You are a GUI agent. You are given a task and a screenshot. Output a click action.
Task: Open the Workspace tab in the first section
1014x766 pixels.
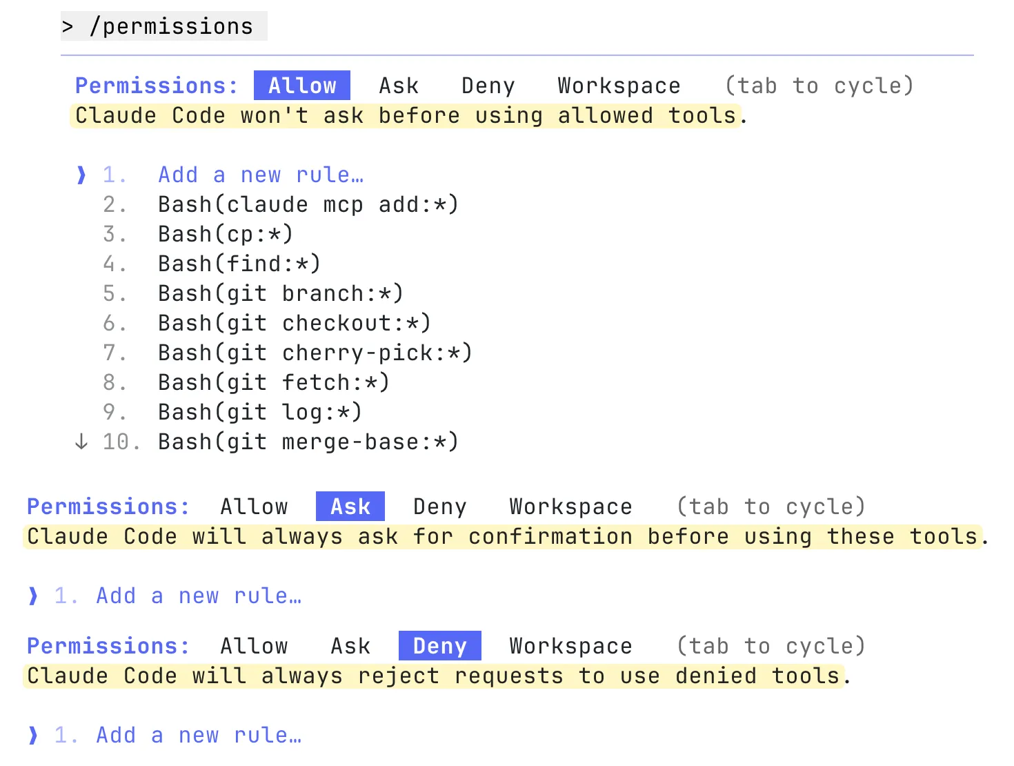pos(618,85)
